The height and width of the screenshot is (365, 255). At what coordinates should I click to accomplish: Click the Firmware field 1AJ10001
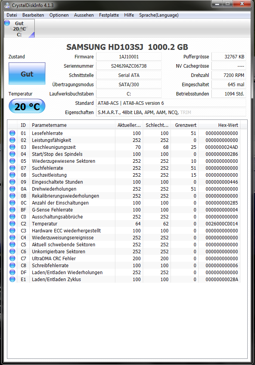click(129, 56)
